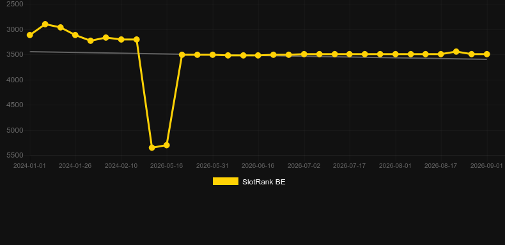Click the data point above 2026-07-17

tap(350, 54)
